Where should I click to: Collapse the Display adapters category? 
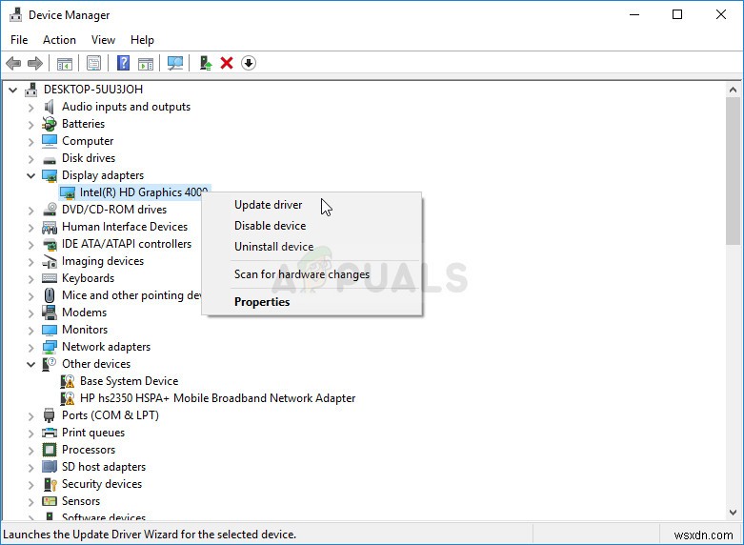[x=30, y=175]
